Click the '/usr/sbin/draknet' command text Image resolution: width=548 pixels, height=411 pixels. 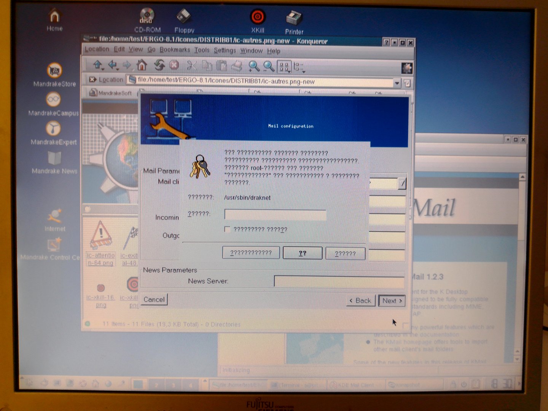(247, 198)
